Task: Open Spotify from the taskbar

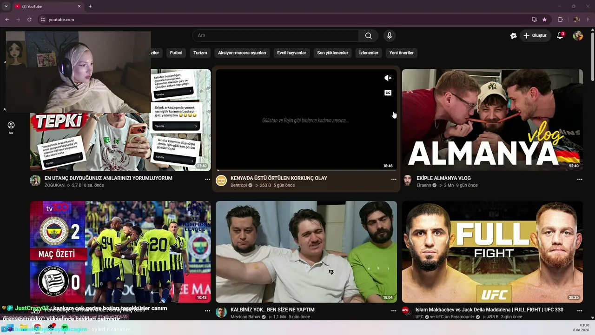Action: click(x=65, y=328)
